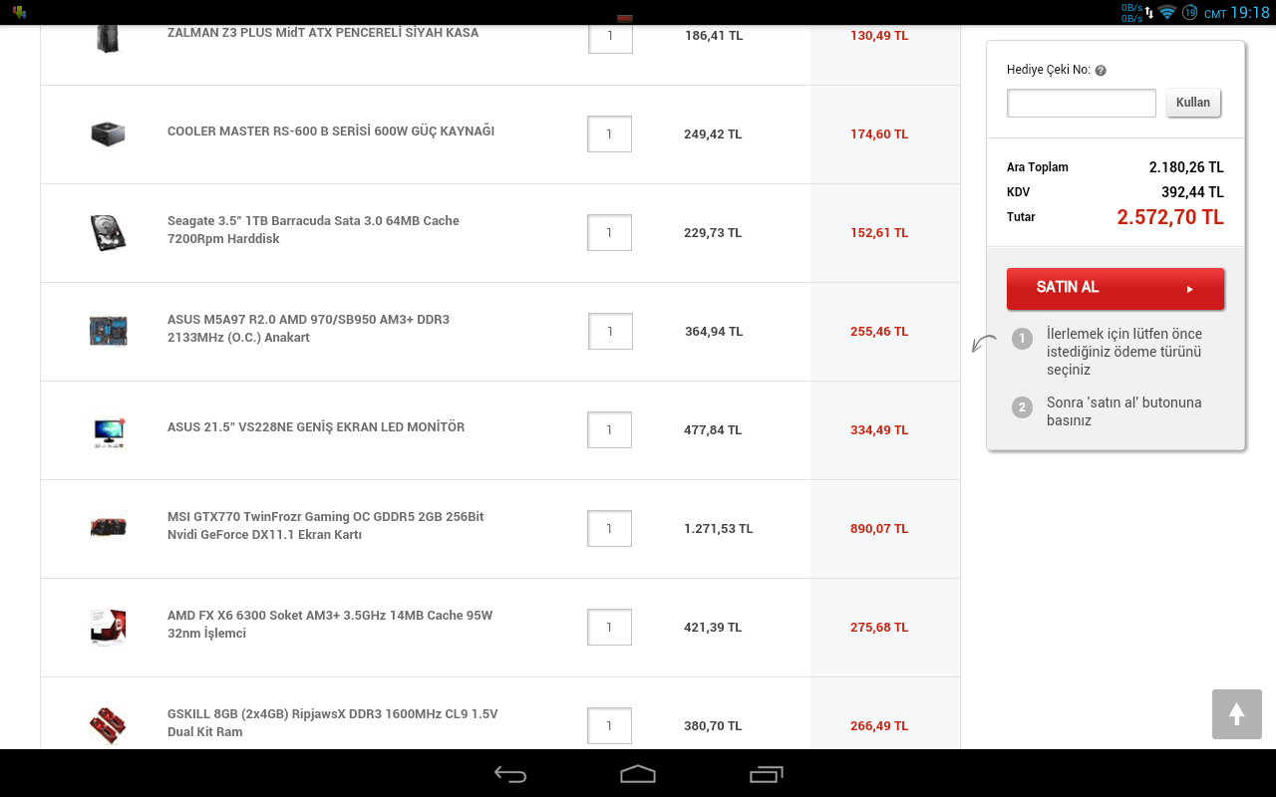Tap the help icon next to Hediye Çeki No
This screenshot has height=797, width=1276.
coord(1101,71)
